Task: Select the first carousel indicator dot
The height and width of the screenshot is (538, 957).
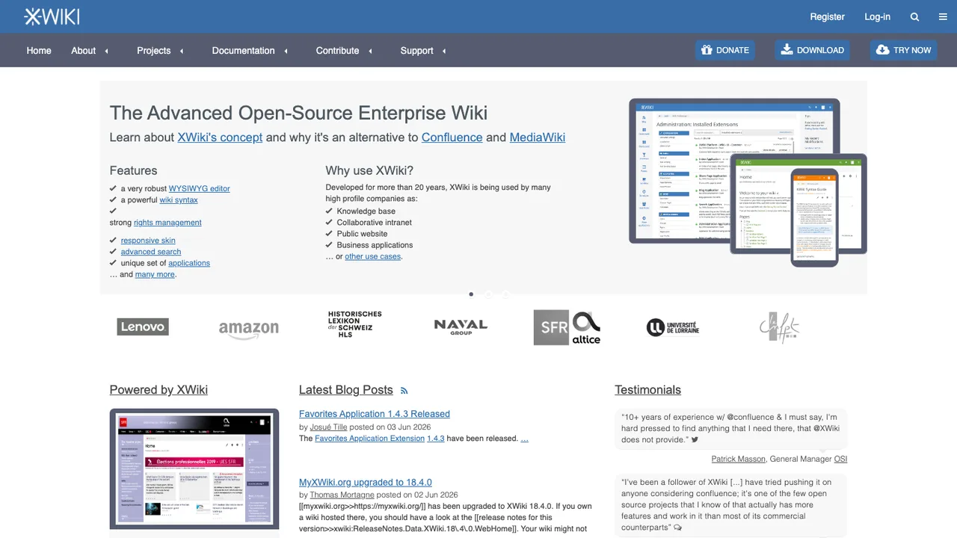Action: pyautogui.click(x=471, y=294)
